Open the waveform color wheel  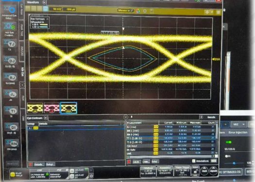[x=138, y=11]
